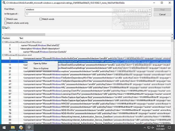Select Media-Capture-AppCapture-Stub row at position 61
Viewport: 175px width, 131px height.
86,97
